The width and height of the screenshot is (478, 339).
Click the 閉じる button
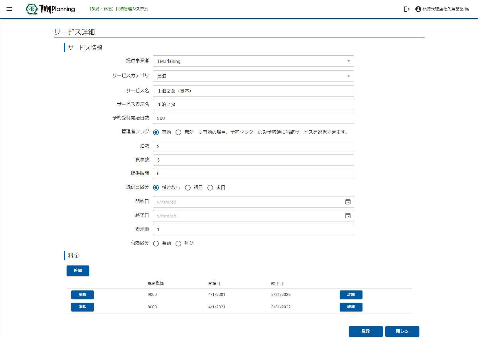402,331
